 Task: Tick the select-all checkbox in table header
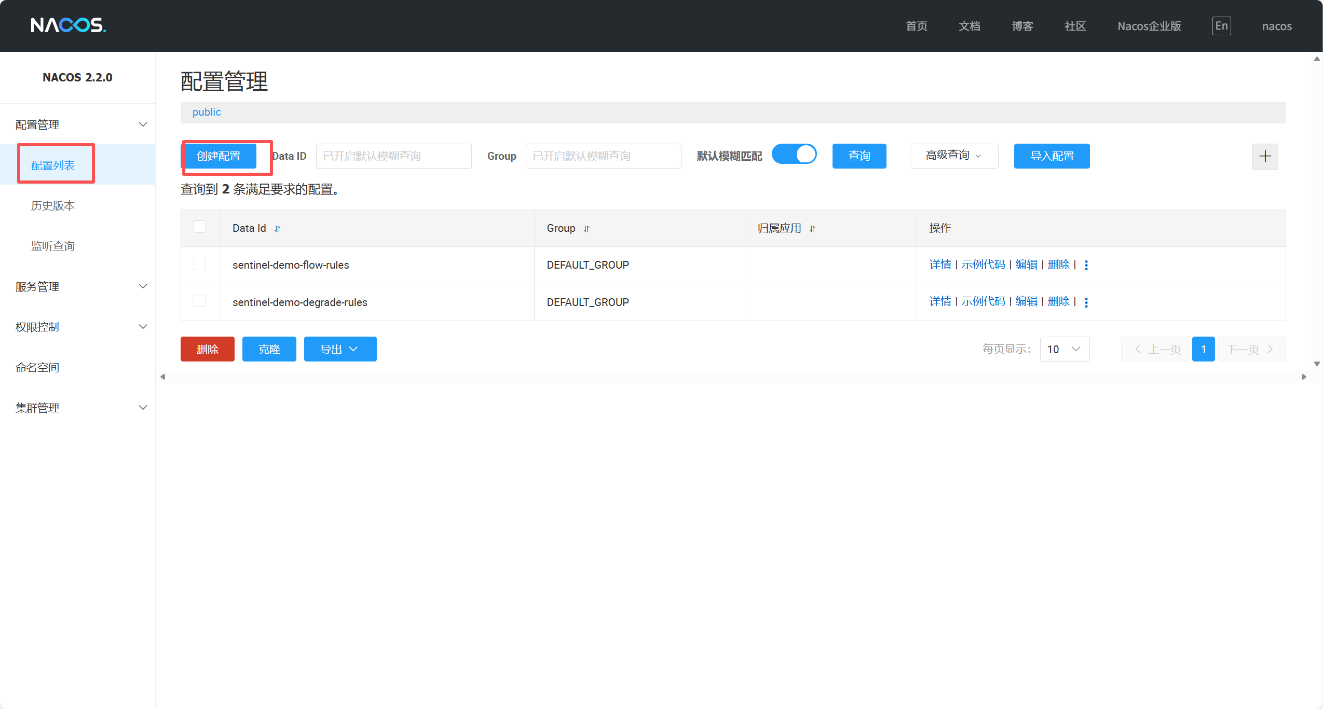point(200,227)
